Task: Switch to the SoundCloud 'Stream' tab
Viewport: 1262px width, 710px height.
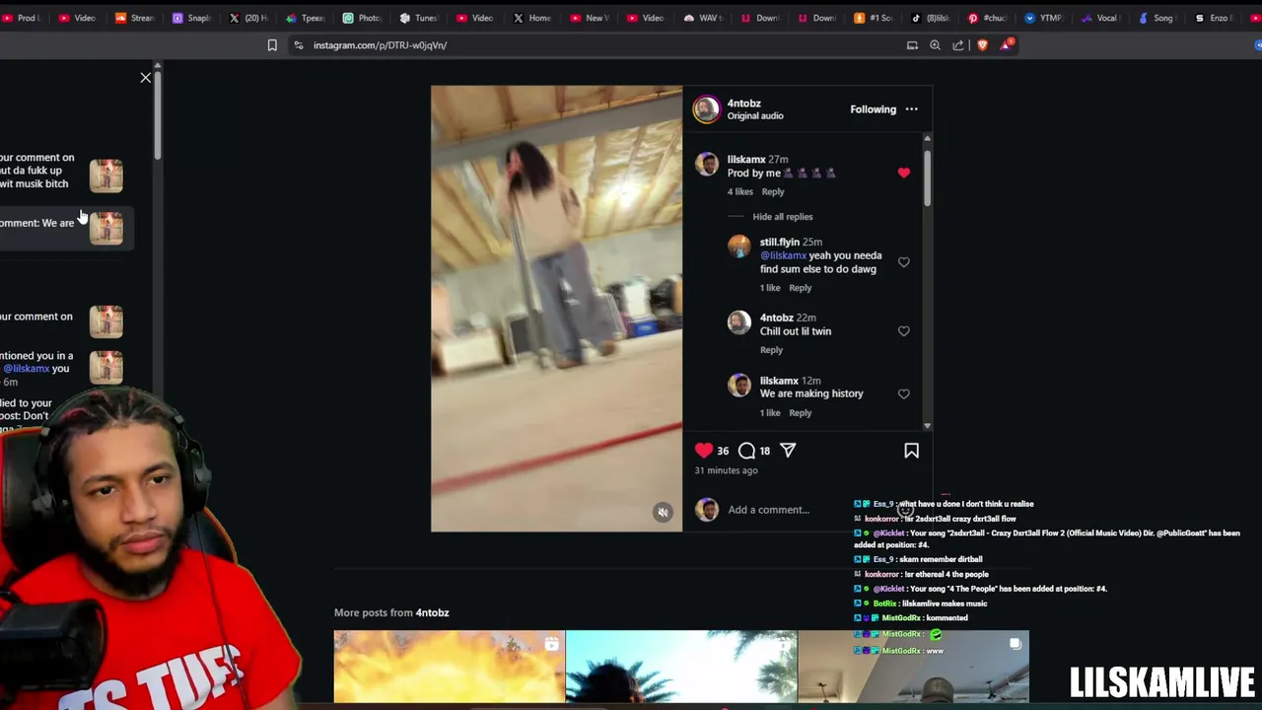Action: [136, 18]
